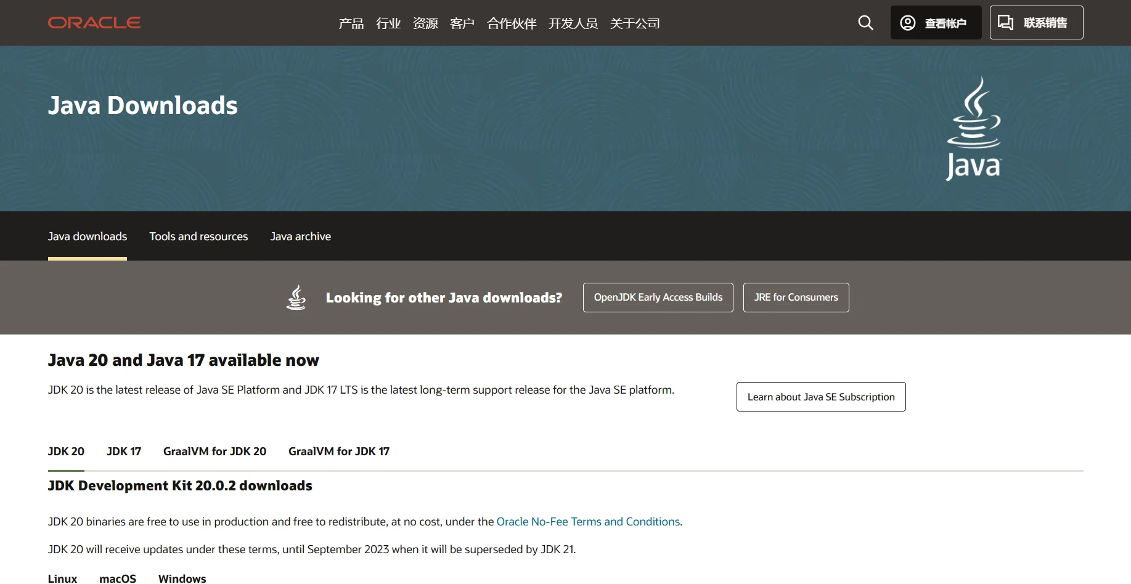Switch to GraalVM for JDK 20 tab
This screenshot has height=584, width=1131.
coord(214,452)
